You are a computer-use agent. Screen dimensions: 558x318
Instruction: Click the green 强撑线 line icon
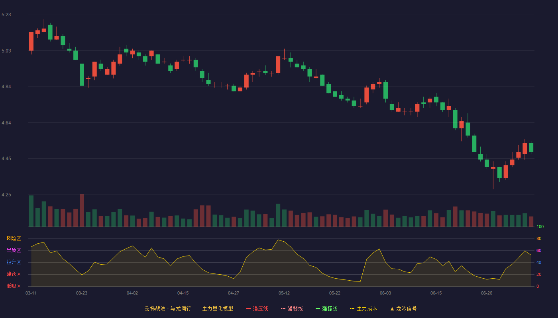coord(318,309)
